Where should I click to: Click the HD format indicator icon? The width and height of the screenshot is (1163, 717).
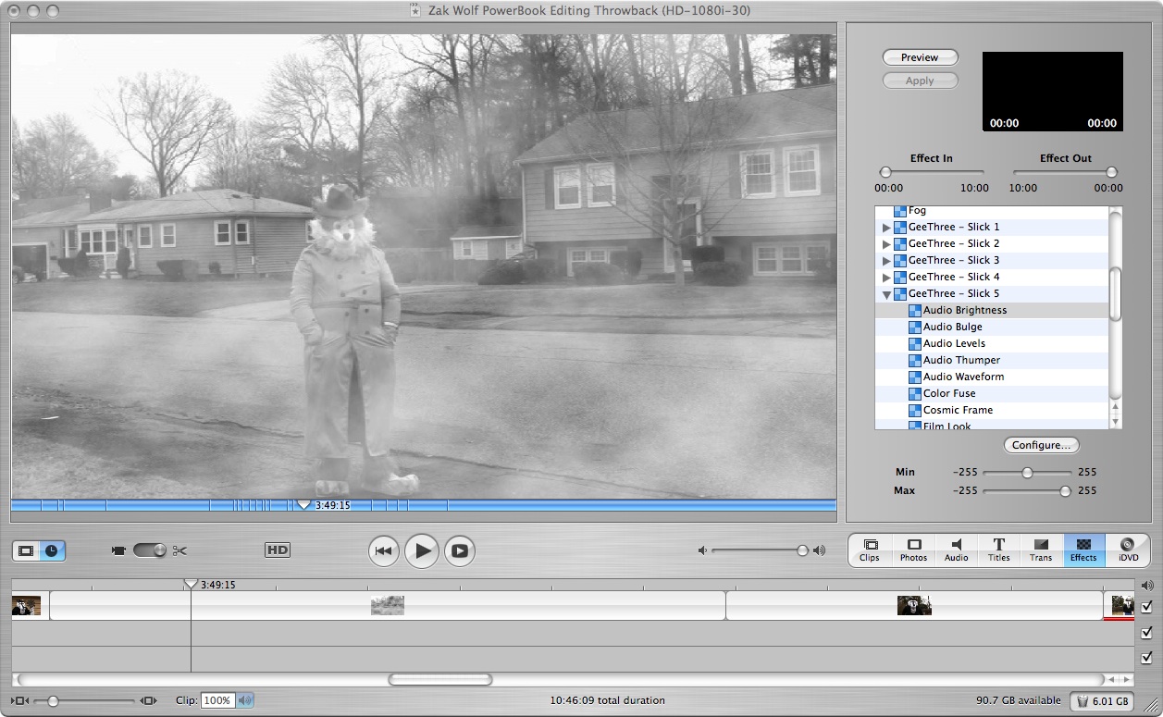pos(278,550)
